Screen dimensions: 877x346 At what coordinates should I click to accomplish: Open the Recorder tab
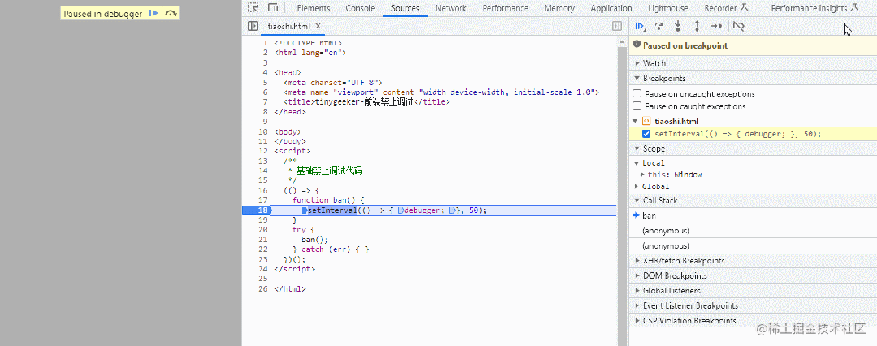(726, 8)
